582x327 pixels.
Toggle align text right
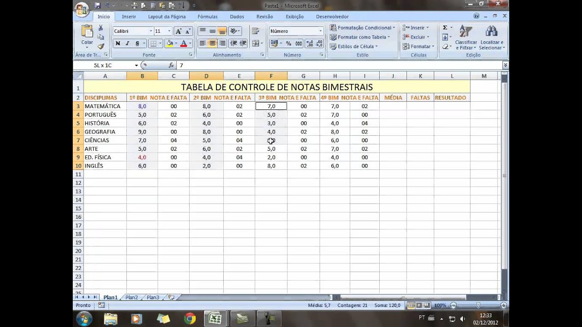click(x=222, y=44)
